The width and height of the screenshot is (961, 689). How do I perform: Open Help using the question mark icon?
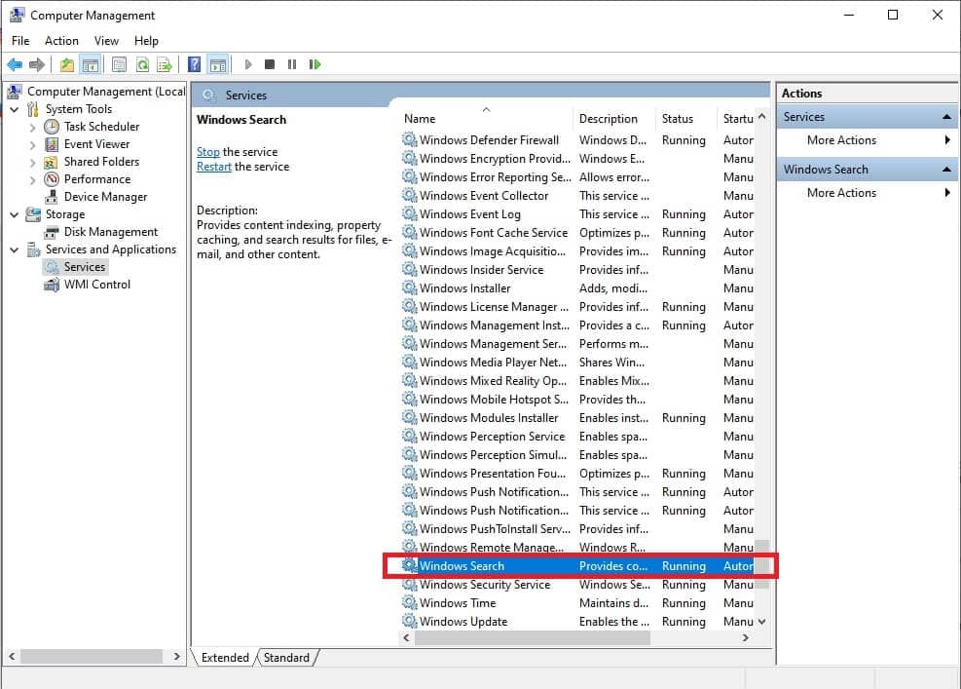click(195, 64)
